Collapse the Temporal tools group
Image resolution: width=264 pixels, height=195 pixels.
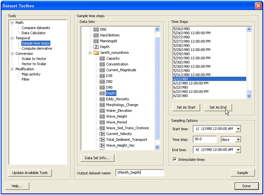[x=12, y=38]
